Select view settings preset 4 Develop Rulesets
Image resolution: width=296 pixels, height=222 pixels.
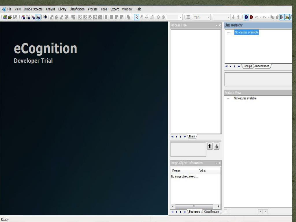[38, 17]
